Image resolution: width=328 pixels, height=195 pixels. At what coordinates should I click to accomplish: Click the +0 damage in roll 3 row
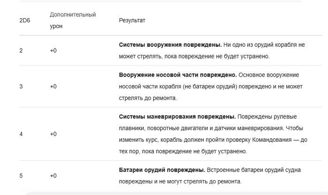pos(53,87)
